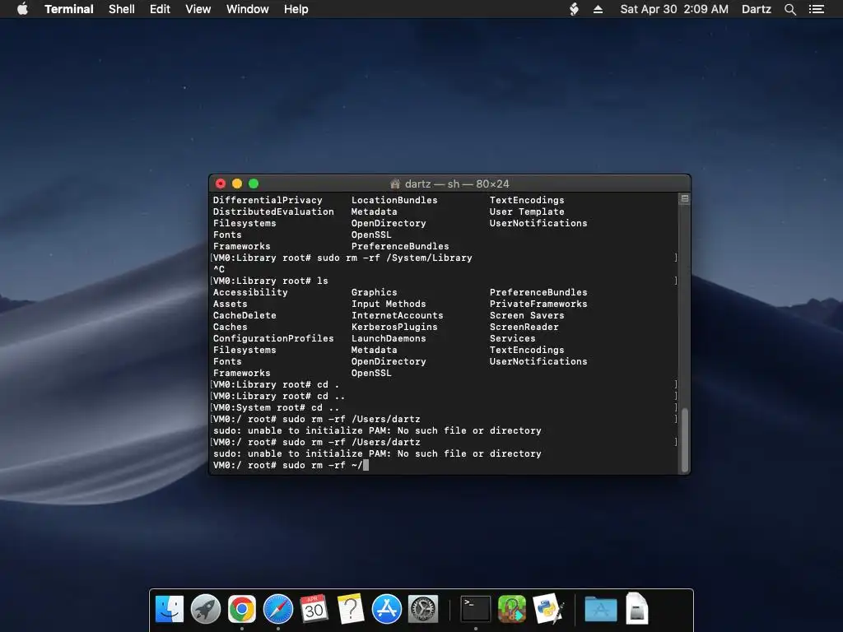Image resolution: width=843 pixels, height=632 pixels.
Task: Click 'Accessibility' in the second listing
Action: tap(250, 292)
